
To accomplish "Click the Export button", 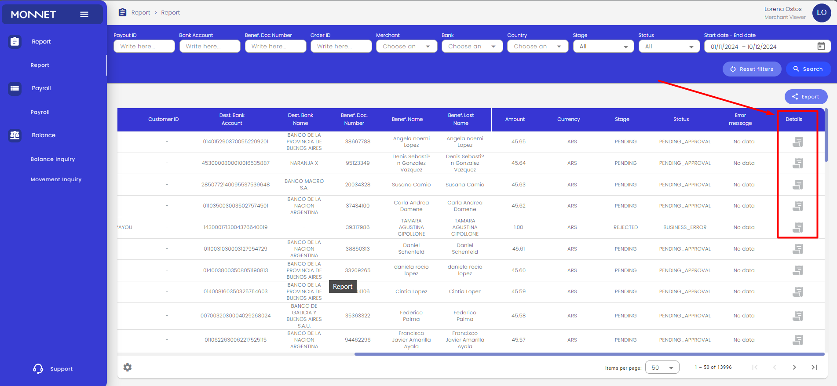I will pos(806,97).
